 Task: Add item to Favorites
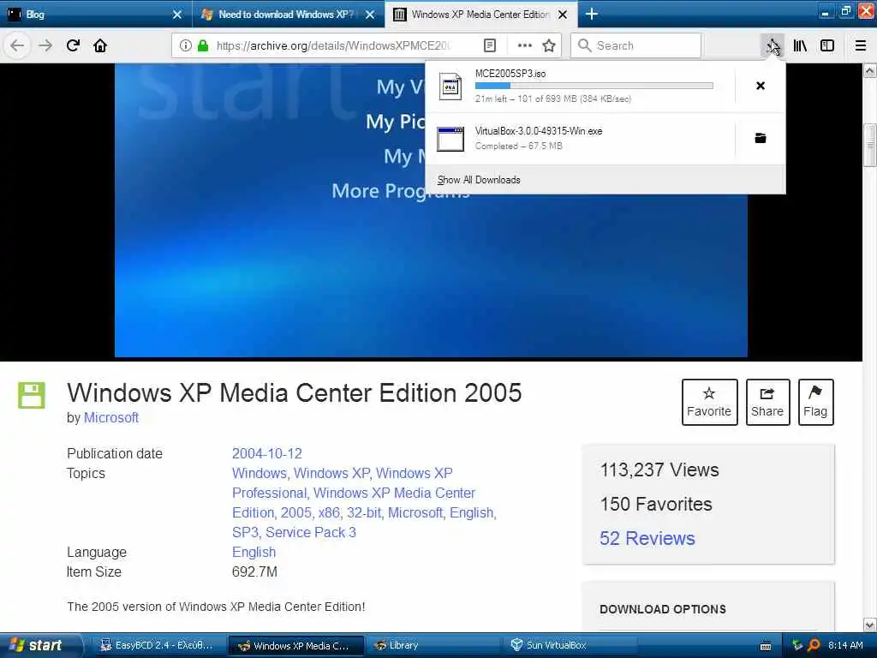click(709, 403)
